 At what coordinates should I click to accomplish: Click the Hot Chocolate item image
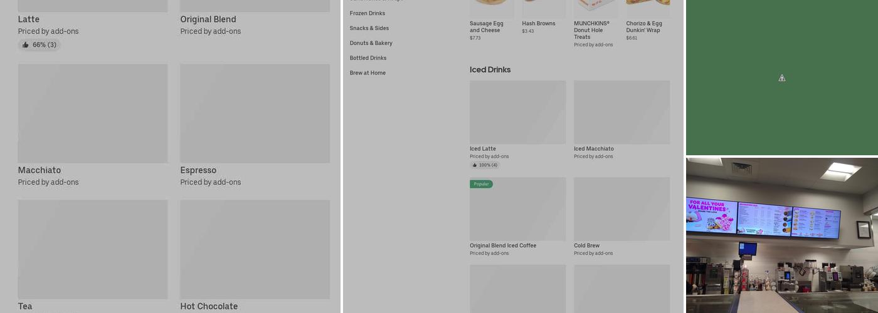coord(255,249)
